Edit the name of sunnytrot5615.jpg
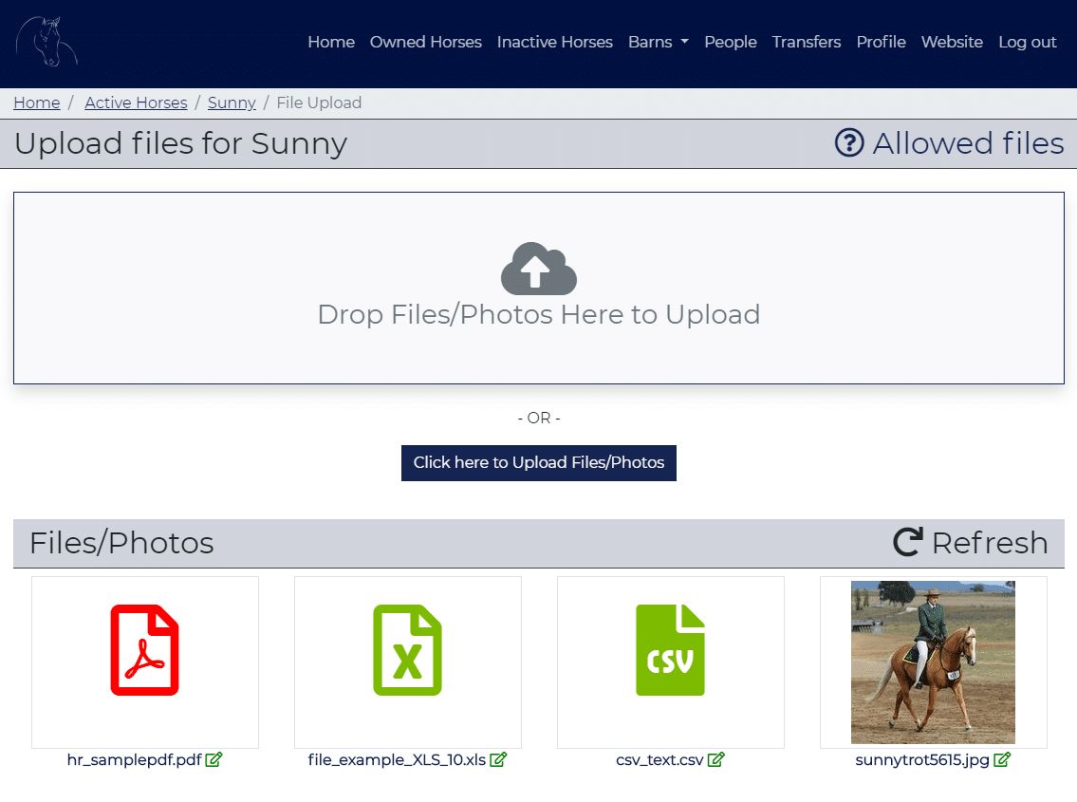The height and width of the screenshot is (802, 1077). (1002, 759)
